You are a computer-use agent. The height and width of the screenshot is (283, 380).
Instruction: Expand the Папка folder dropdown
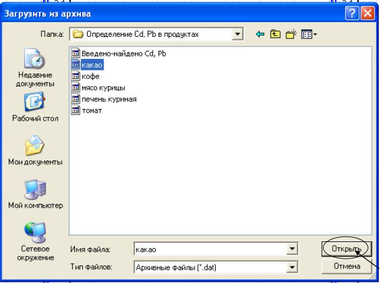coord(237,34)
